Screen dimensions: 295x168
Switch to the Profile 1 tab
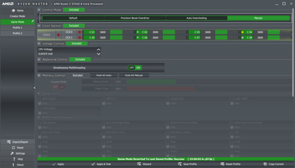point(18,28)
